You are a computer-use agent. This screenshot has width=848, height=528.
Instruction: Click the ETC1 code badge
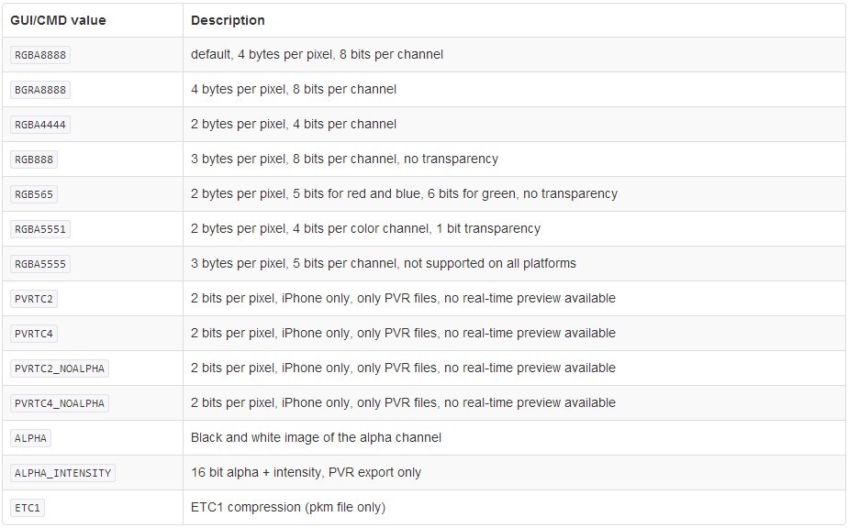[28, 508]
